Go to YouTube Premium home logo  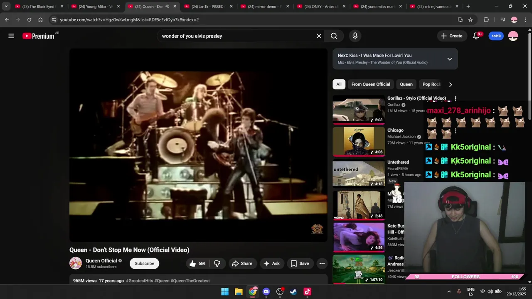[x=38, y=36]
